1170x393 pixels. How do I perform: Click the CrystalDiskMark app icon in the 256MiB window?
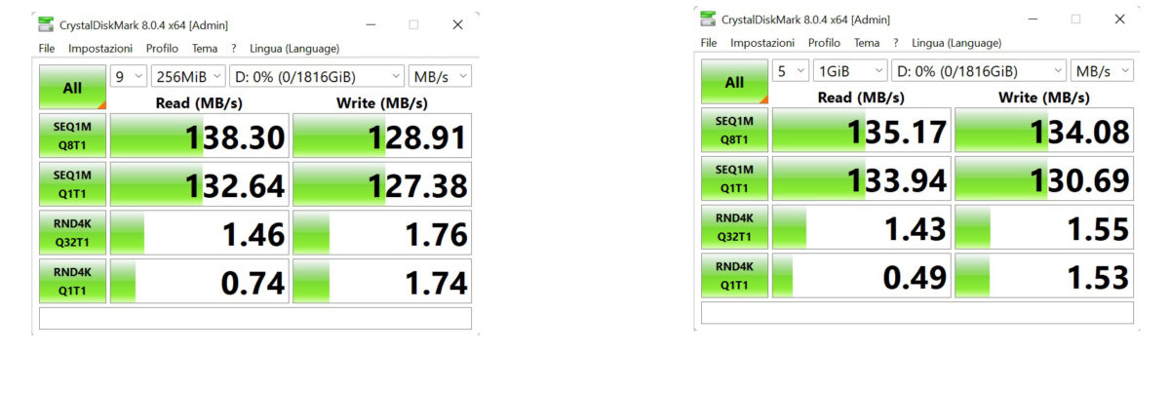[x=46, y=25]
